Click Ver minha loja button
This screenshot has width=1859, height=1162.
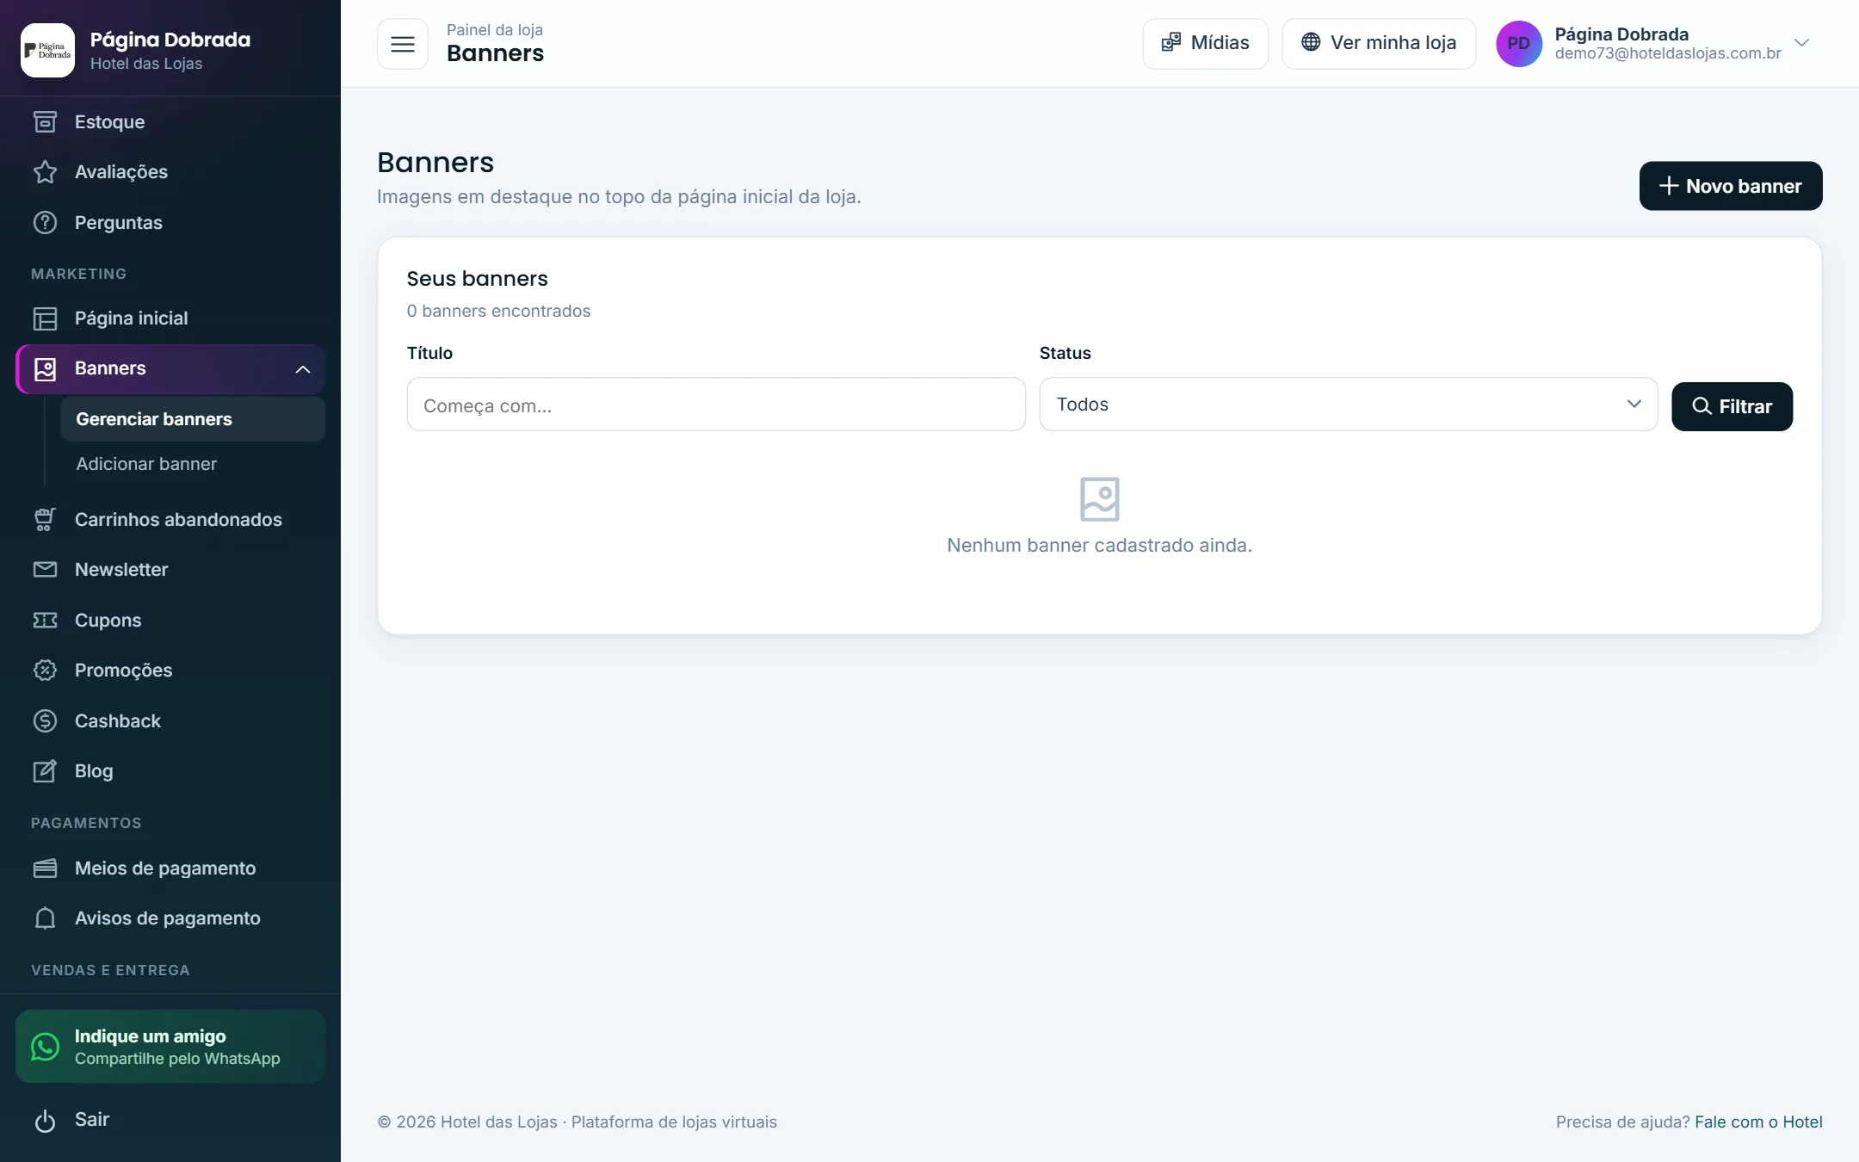pos(1379,43)
